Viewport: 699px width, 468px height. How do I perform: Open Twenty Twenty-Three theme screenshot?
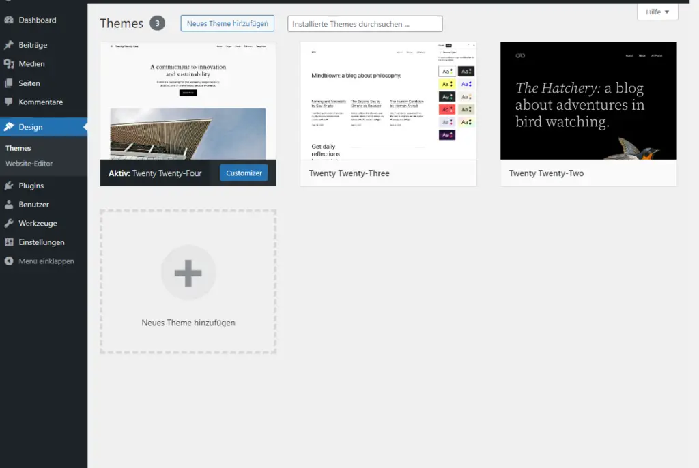(388, 101)
